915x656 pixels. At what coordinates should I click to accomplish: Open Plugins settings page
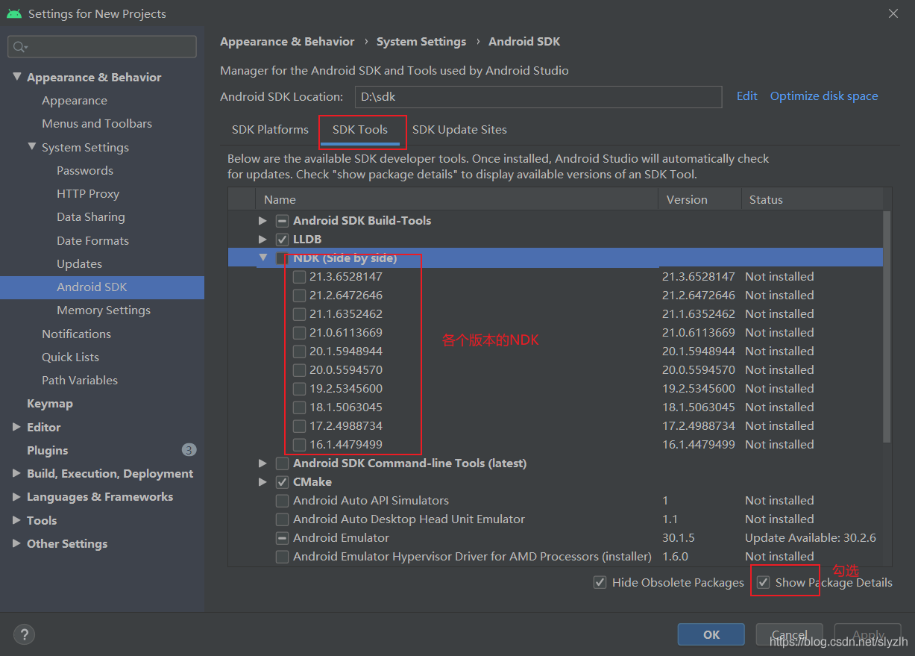click(x=48, y=450)
